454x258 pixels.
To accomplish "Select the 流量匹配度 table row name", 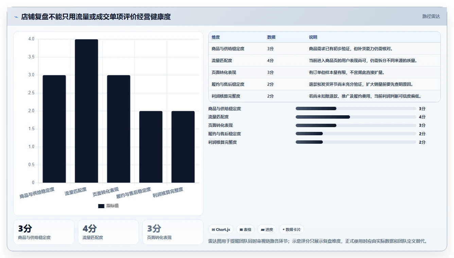I will pos(222,61).
